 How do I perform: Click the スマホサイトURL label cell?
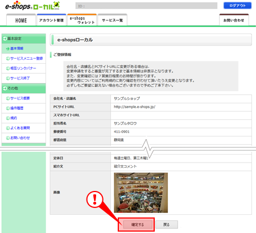coord(80,115)
